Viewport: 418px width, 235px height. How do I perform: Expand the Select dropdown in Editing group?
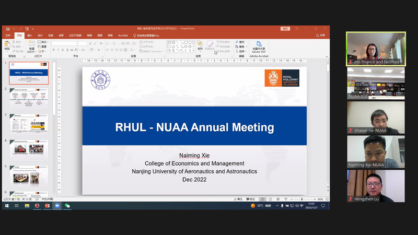[x=241, y=51]
